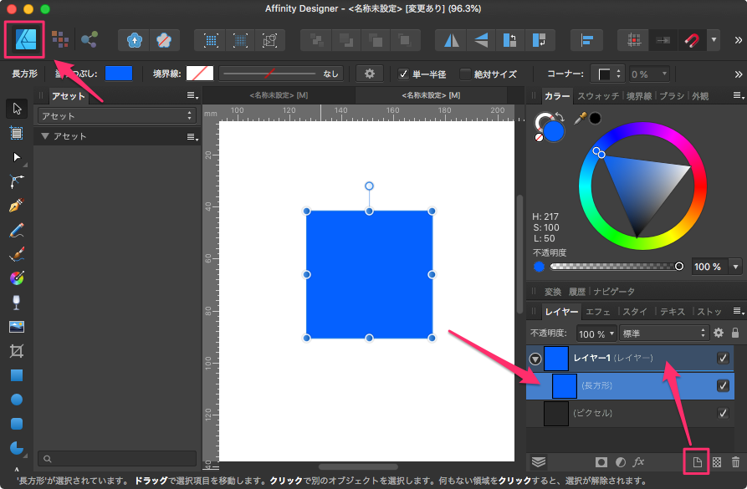Viewport: 747px width, 489px height.
Task: Collapse the レイヤー1 layer group
Action: point(535,359)
